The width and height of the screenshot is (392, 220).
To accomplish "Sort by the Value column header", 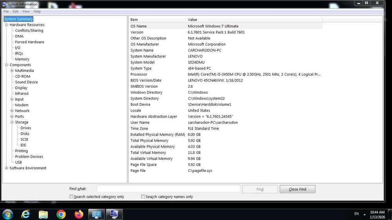I will pyautogui.click(x=254, y=20).
